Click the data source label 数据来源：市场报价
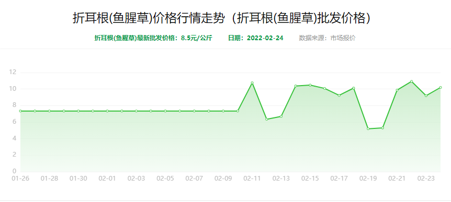This screenshot has width=451, height=202. click(327, 38)
